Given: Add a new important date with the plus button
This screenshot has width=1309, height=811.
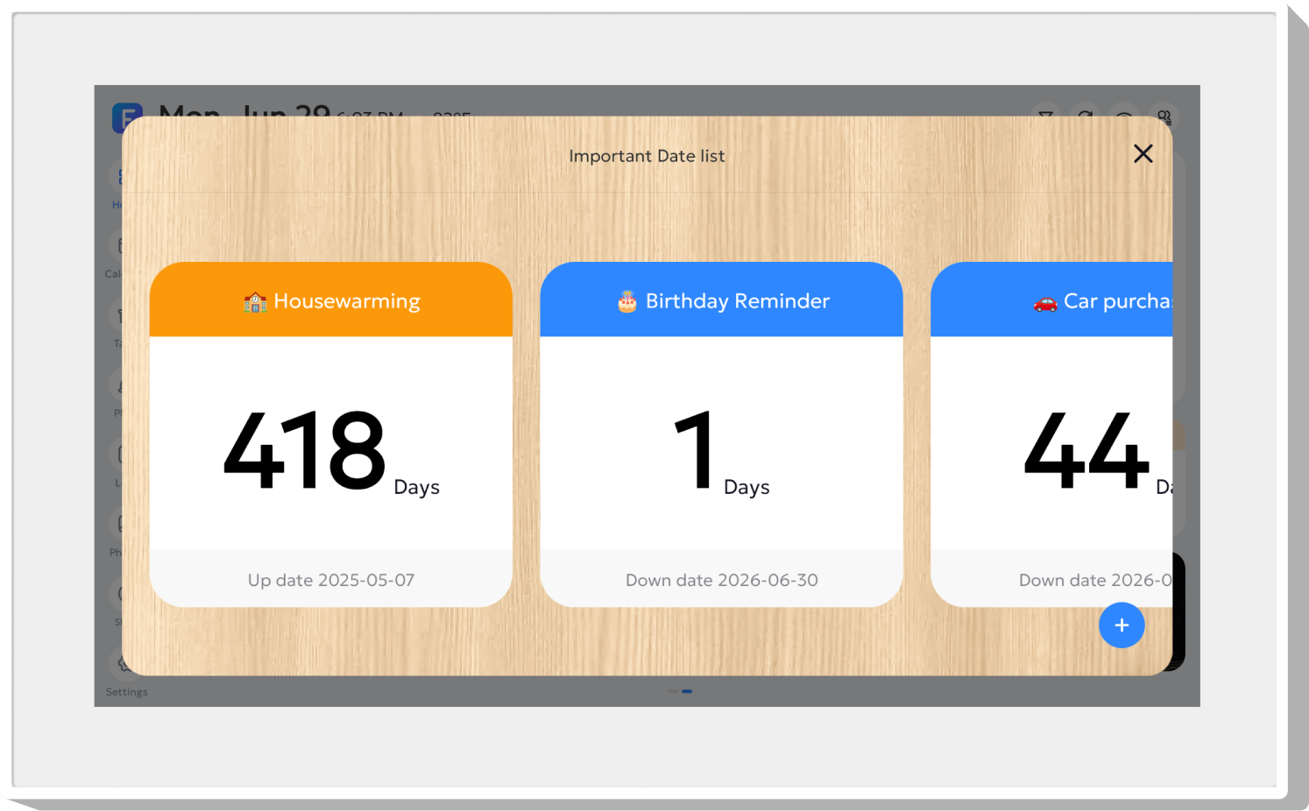Looking at the screenshot, I should pyautogui.click(x=1121, y=625).
